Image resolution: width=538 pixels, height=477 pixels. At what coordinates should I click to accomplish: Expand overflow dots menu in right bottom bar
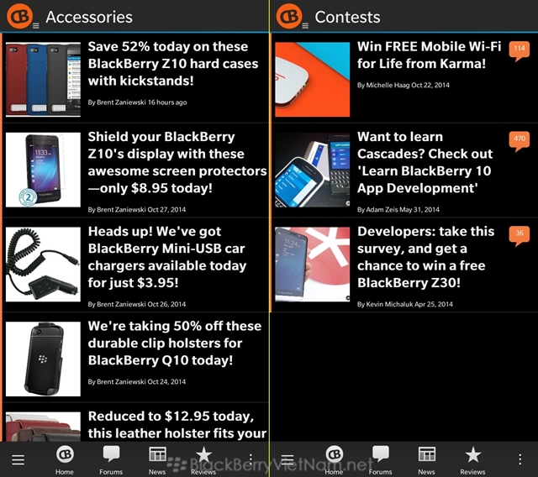[x=520, y=459]
